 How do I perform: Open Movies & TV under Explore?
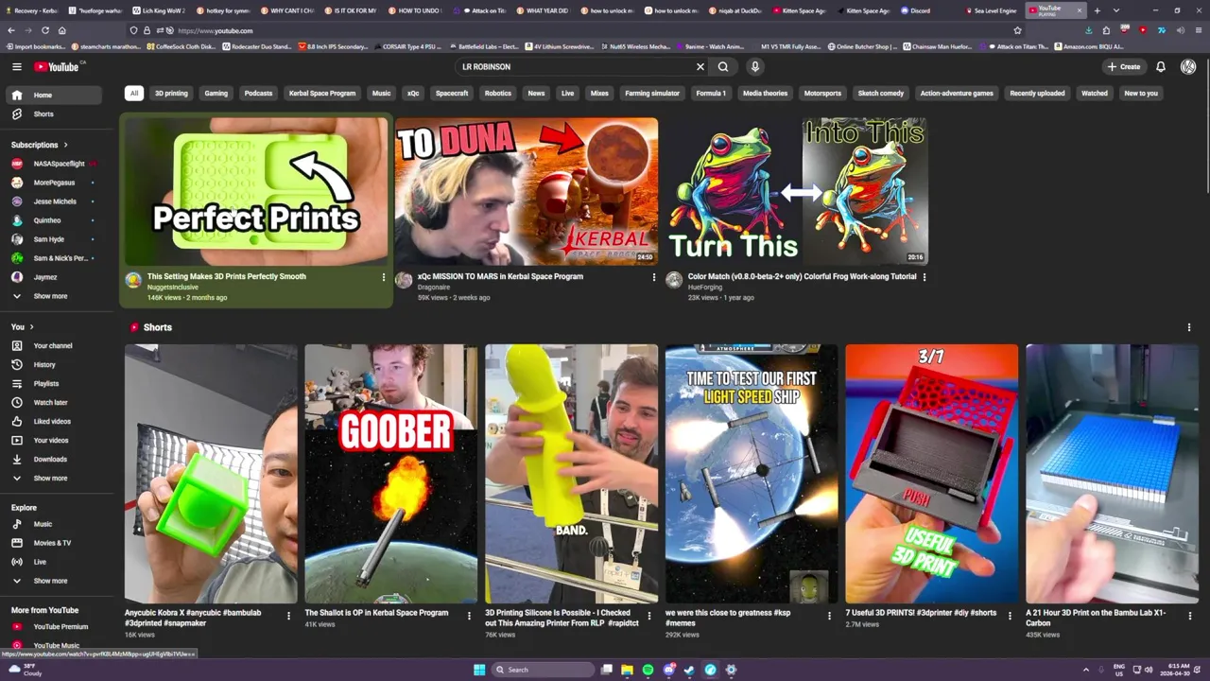click(54, 543)
